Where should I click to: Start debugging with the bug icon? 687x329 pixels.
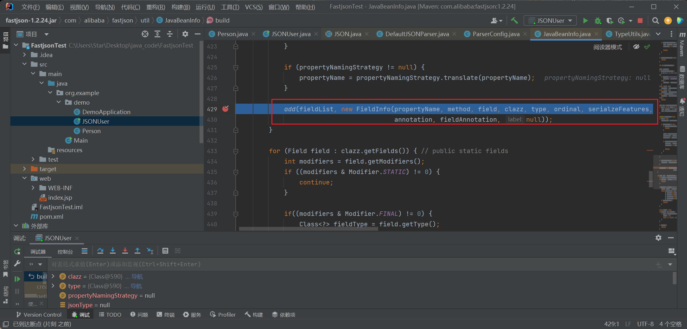[598, 21]
